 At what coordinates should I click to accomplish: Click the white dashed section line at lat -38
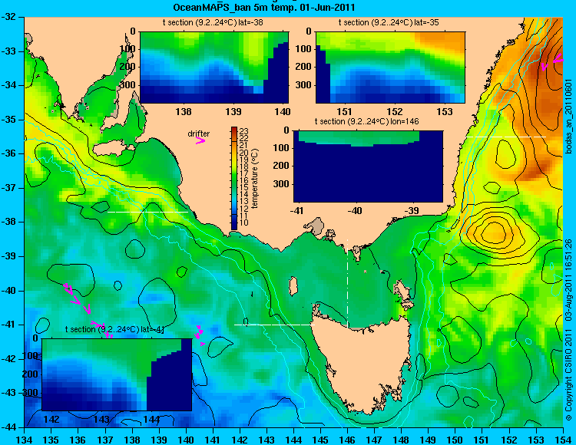coord(147,212)
